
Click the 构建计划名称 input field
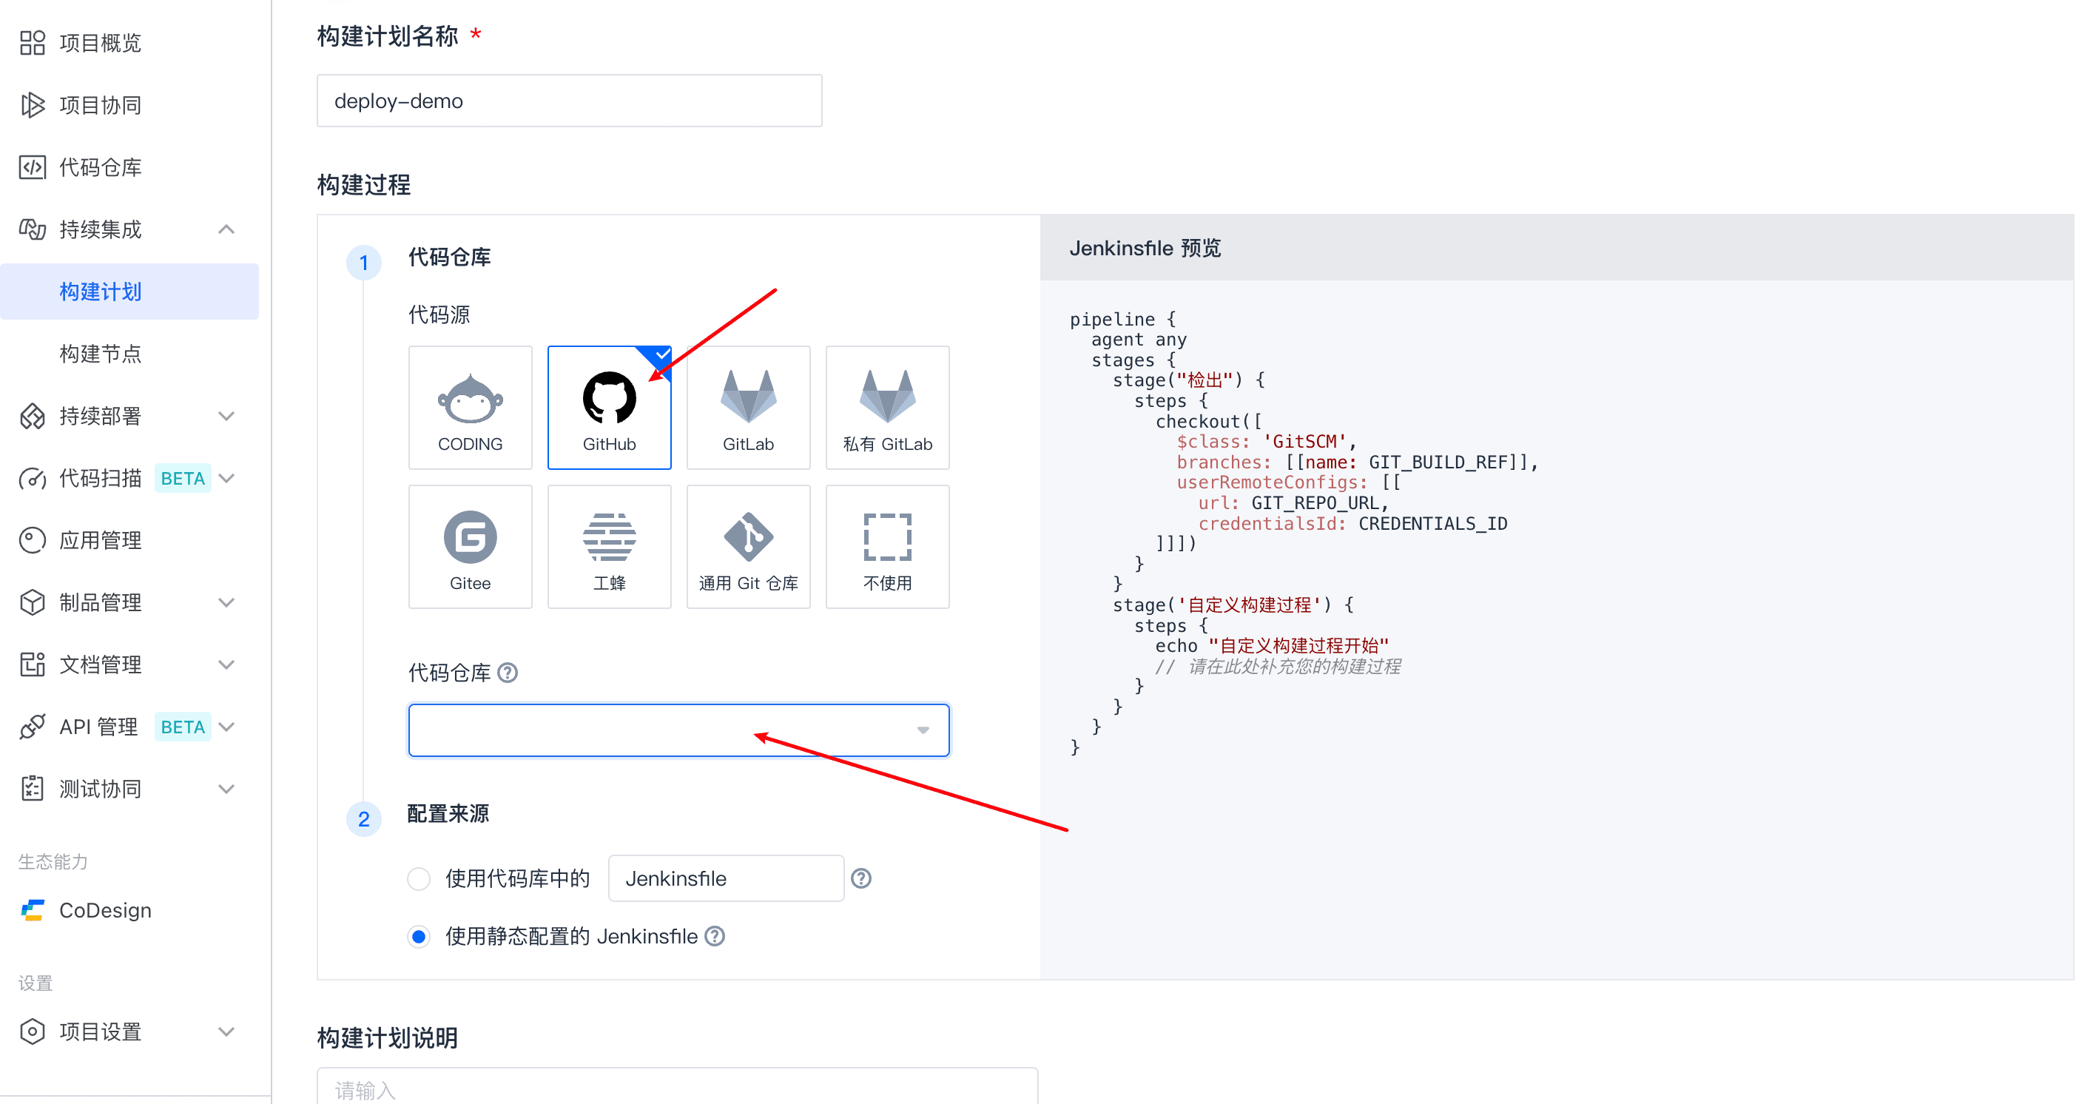(x=569, y=101)
